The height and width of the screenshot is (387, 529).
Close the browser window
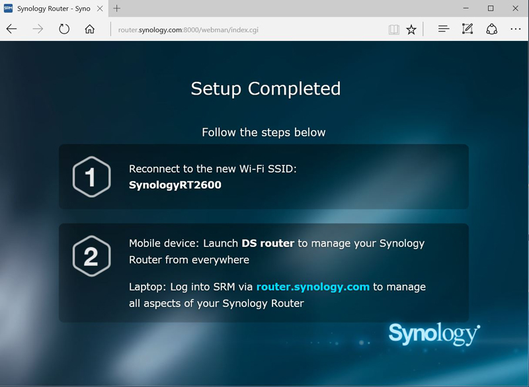[515, 9]
